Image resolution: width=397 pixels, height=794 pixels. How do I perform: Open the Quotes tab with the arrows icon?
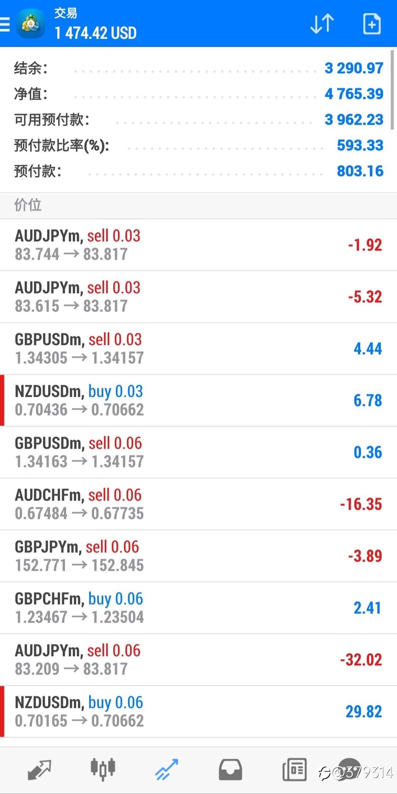point(39,769)
